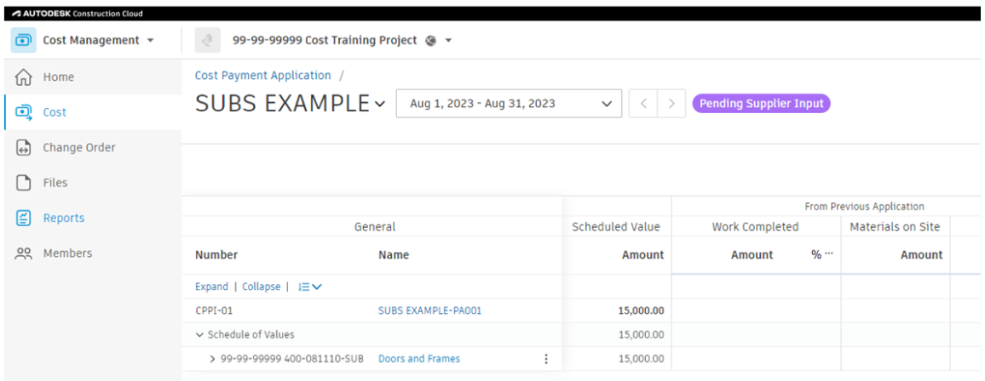Go to next payment application arrow
The height and width of the screenshot is (381, 985).
click(x=671, y=104)
